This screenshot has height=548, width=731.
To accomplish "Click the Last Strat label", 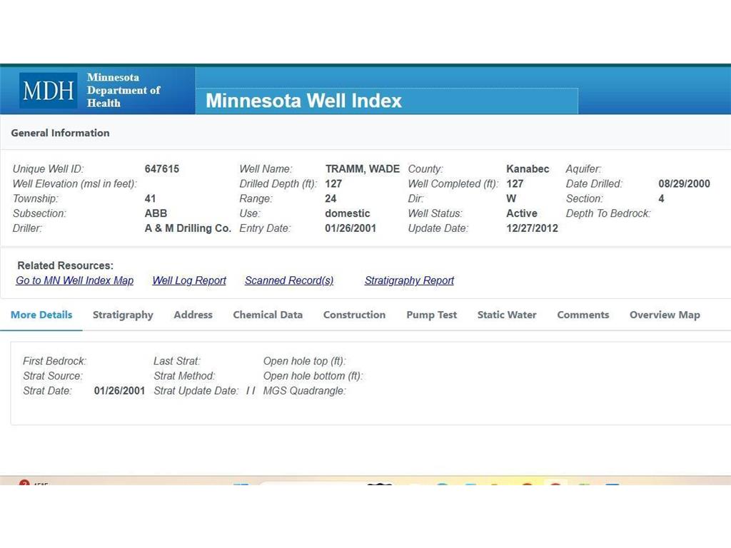I will coord(177,361).
